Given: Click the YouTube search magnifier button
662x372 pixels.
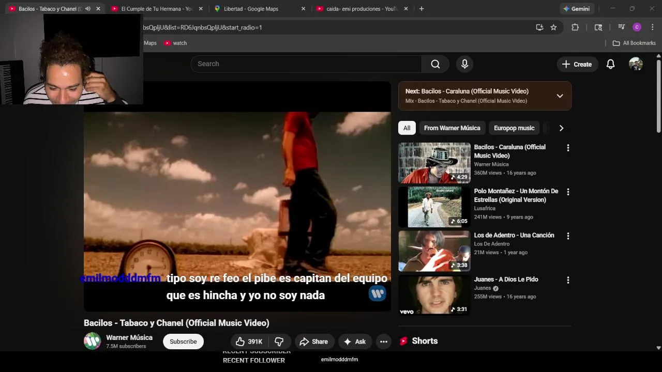Looking at the screenshot, I should [x=435, y=64].
